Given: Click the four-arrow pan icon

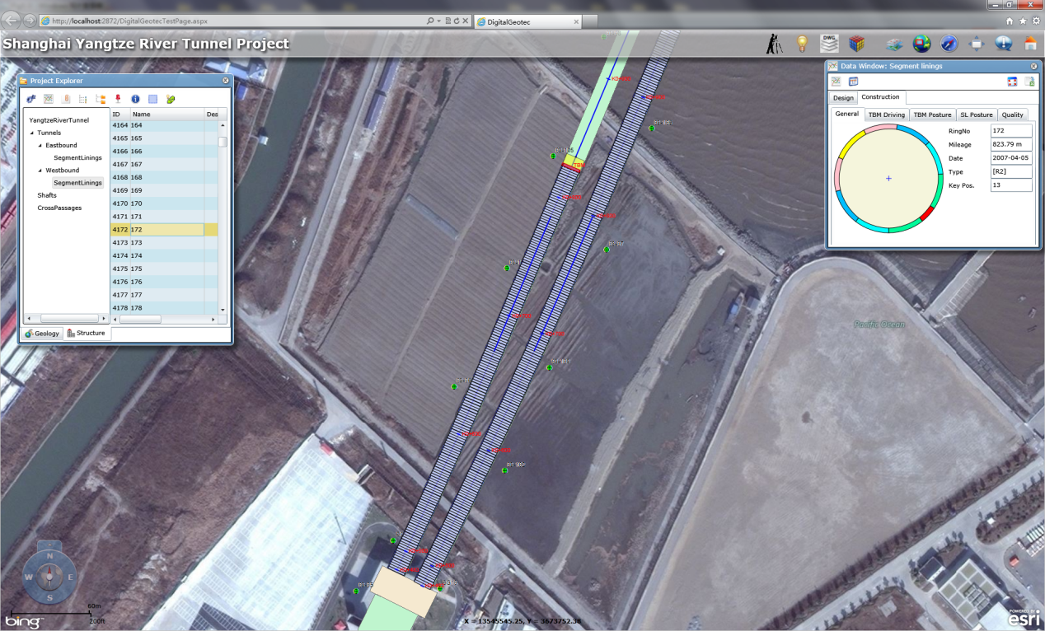Looking at the screenshot, I should [977, 44].
